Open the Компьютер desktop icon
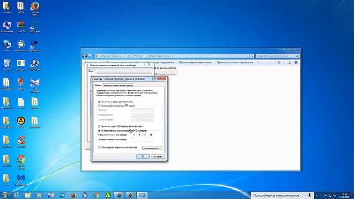354x199 pixels. point(7,27)
